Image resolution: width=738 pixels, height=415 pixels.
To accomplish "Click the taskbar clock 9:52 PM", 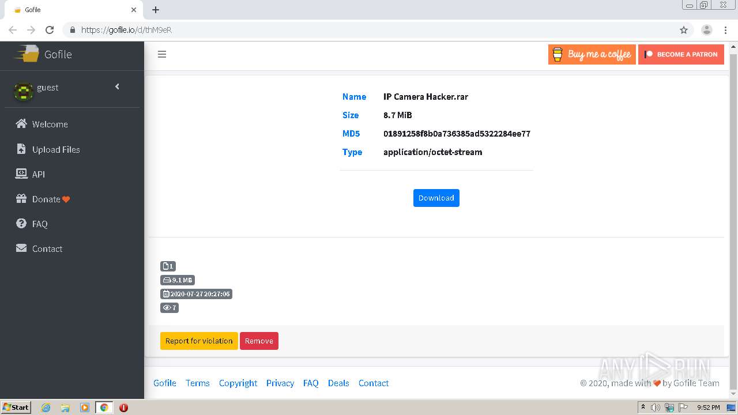I will (x=708, y=408).
